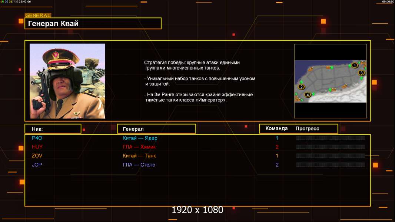
Task: Click the GENERAL label above the title
Action: [38, 15]
